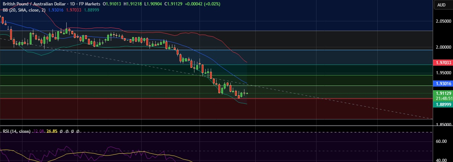
Task: Click the blue 1.93016 price axis label
Action: click(x=443, y=83)
